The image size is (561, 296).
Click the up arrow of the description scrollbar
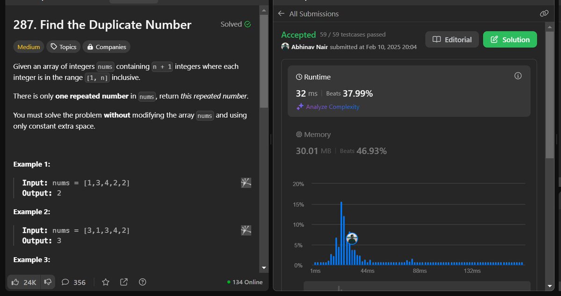pyautogui.click(x=264, y=10)
